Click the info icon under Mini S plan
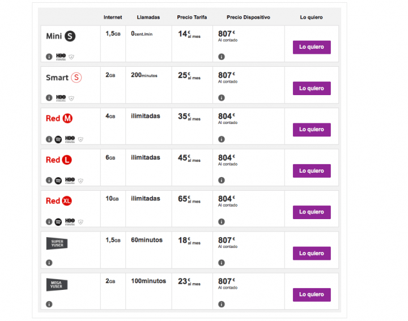The width and height of the screenshot is (408, 321). 49,57
